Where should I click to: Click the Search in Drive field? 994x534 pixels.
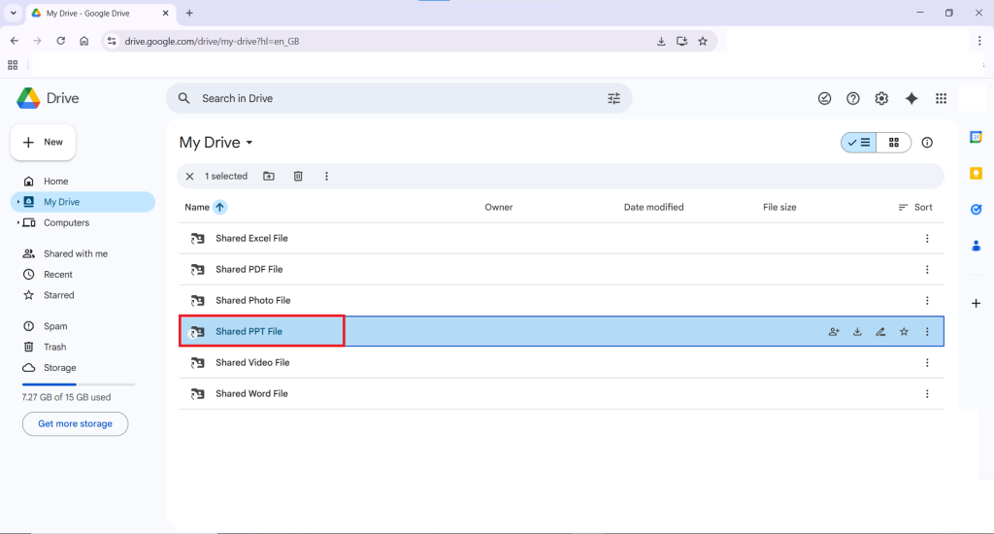(x=388, y=98)
